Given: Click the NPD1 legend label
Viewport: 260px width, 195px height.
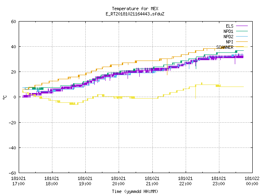Looking at the screenshot, I should 228,31.
